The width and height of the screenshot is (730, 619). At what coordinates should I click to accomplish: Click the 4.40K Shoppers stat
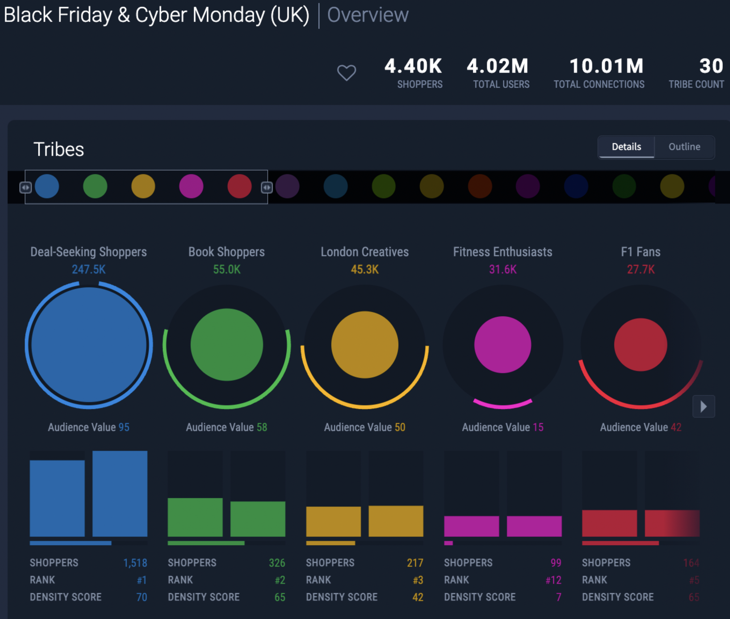[414, 73]
